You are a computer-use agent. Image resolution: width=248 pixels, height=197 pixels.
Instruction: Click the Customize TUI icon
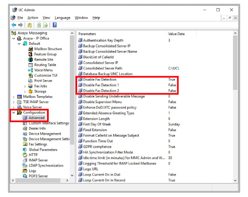point(31,75)
